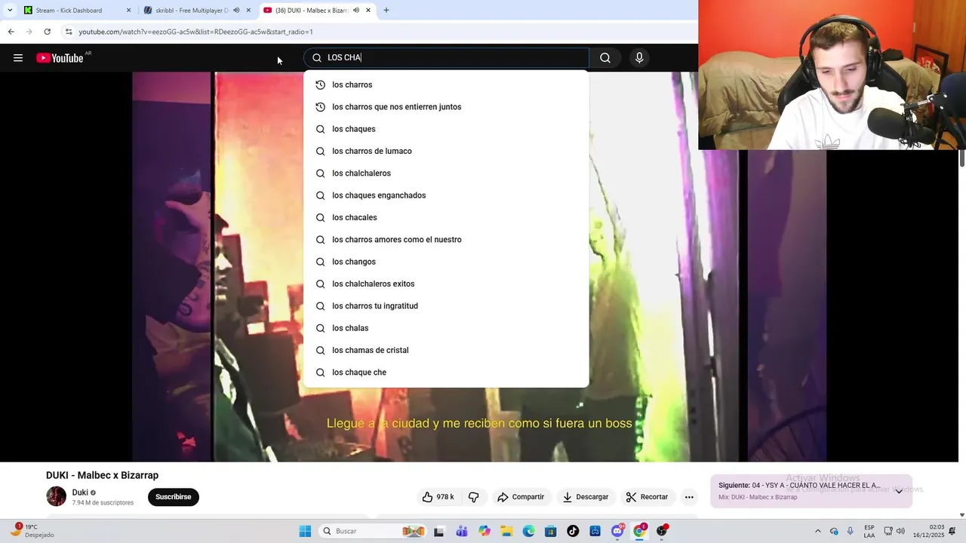The width and height of the screenshot is (966, 543).
Task: Click the Windows taskbar Buscar search box
Action: coord(371,531)
